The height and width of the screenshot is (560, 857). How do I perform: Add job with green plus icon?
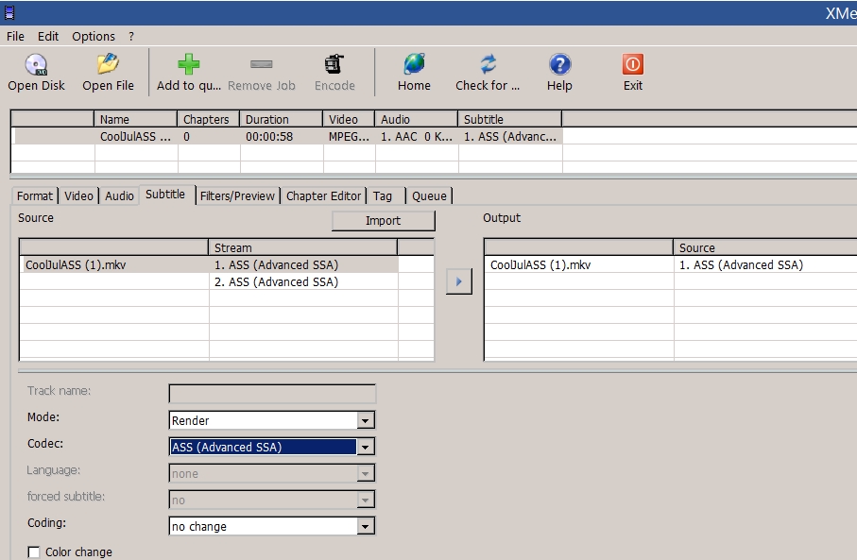[x=189, y=64]
